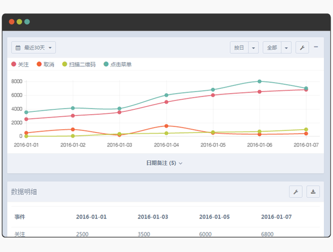Click the 点击菜单 data point on 2016-01-02

click(73, 108)
